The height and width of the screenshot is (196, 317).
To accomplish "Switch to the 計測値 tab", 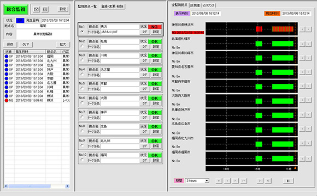I will tap(195, 5).
